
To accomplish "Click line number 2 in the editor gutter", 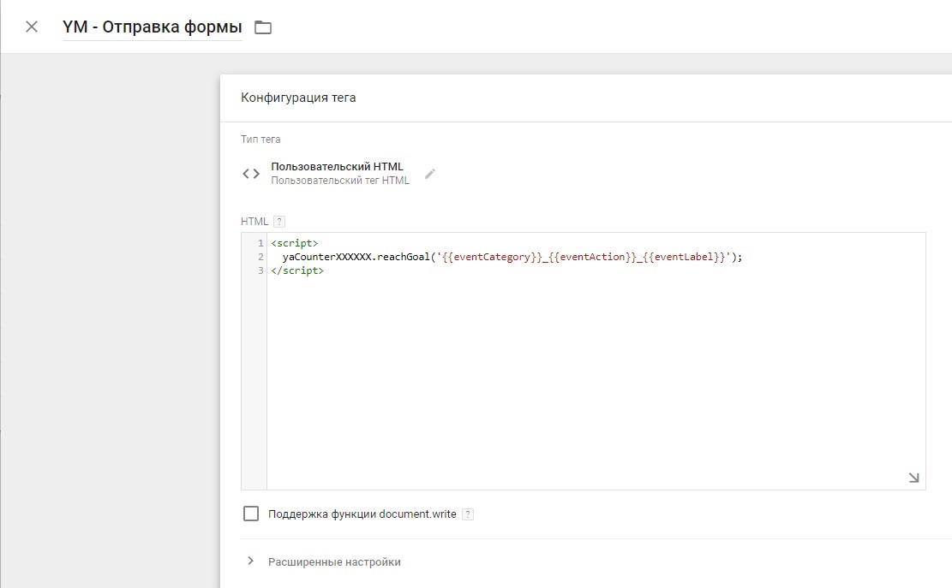I will [x=260, y=257].
